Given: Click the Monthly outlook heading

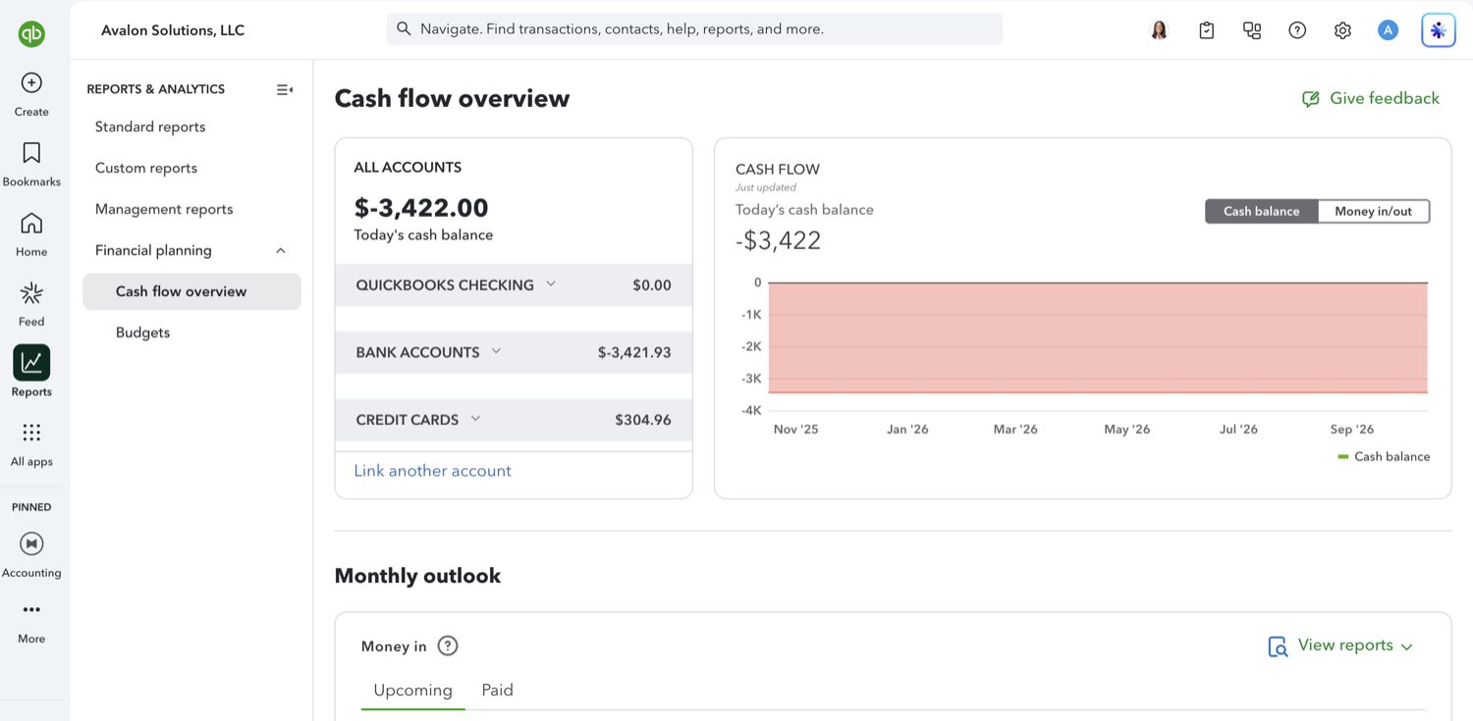Looking at the screenshot, I should click(417, 576).
